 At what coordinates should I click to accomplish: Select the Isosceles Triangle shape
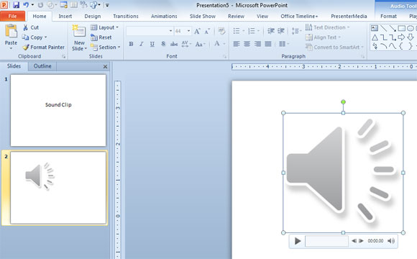tap(375, 37)
